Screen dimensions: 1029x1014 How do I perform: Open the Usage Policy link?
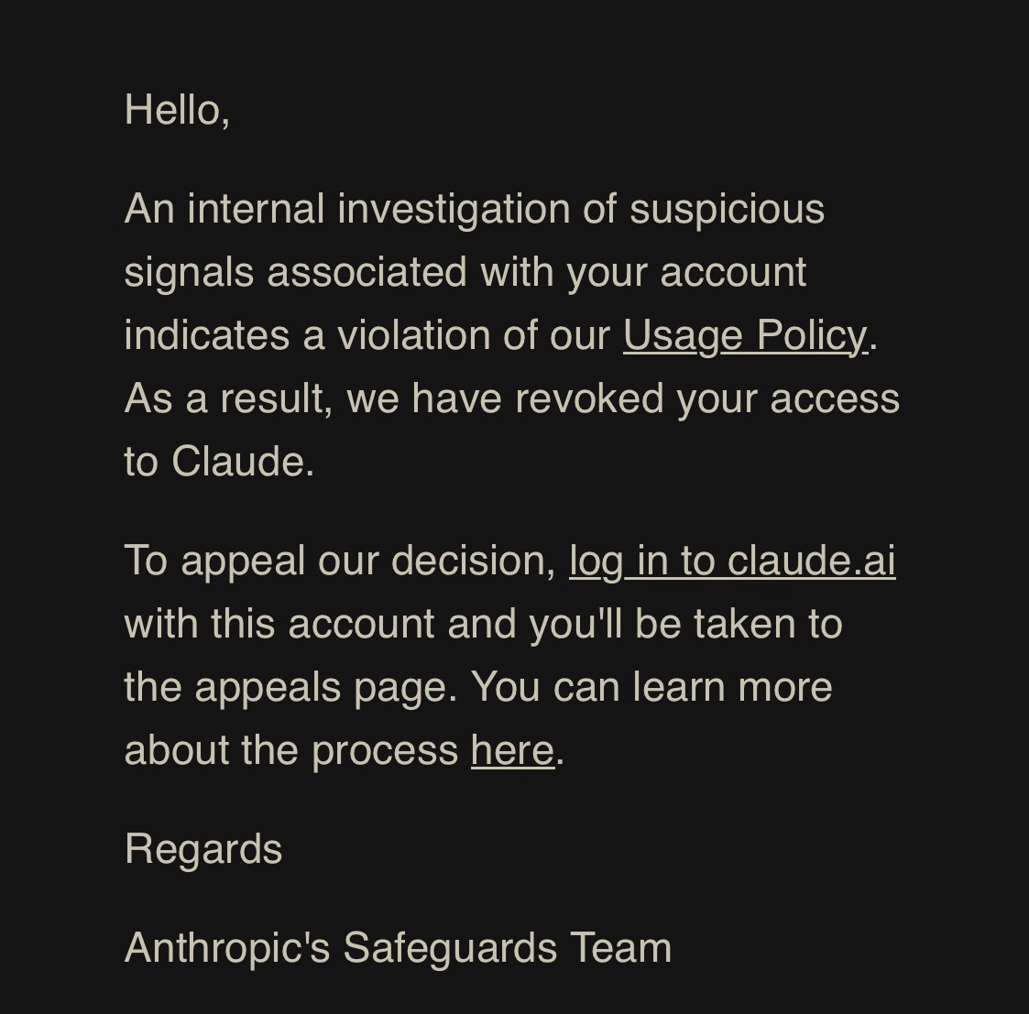coord(746,336)
